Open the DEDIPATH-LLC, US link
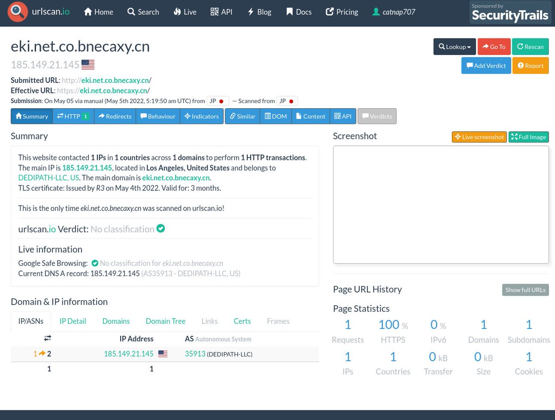The width and height of the screenshot is (555, 420). tap(49, 178)
